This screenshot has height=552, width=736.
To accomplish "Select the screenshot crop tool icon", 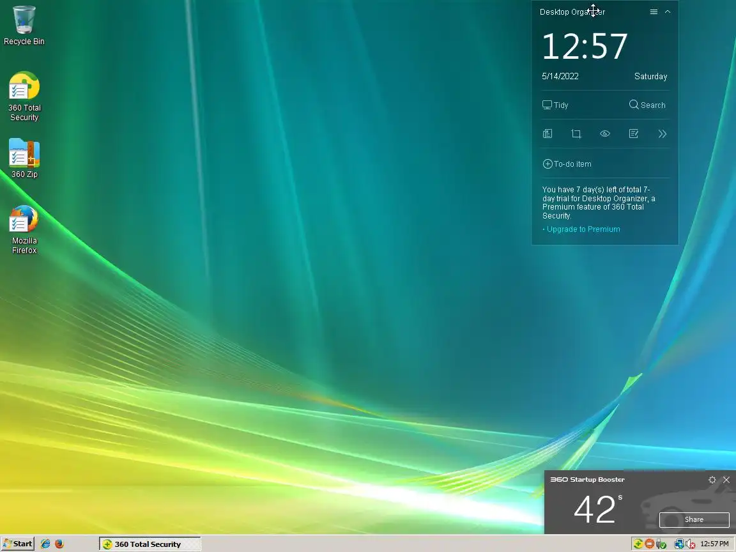I will [576, 134].
